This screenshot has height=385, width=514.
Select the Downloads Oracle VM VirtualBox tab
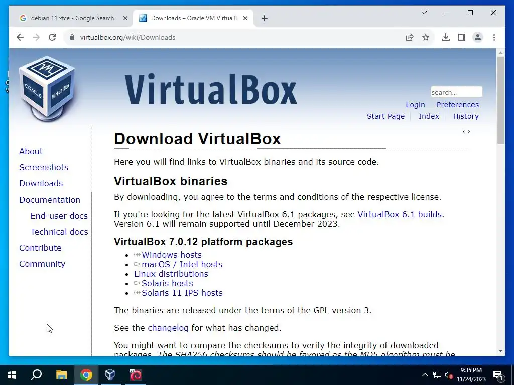point(193,18)
